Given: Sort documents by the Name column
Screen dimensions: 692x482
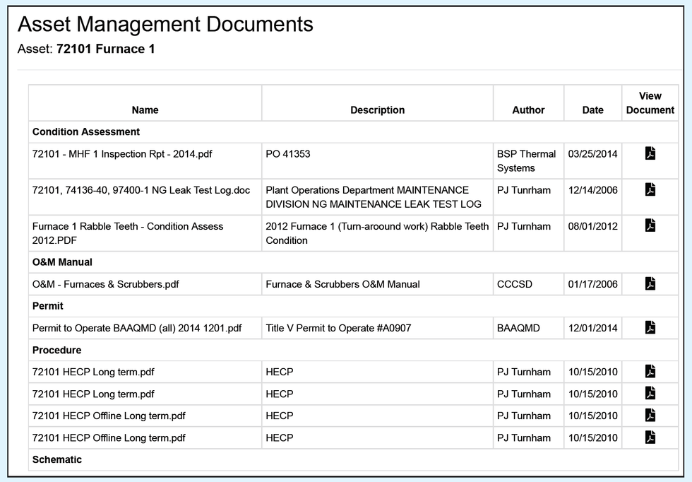Looking at the screenshot, I should (x=144, y=110).
